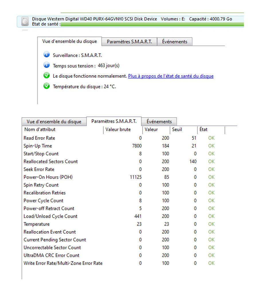Select the Read Error Rate row
Screen dimensions: 263x286
coord(39,138)
